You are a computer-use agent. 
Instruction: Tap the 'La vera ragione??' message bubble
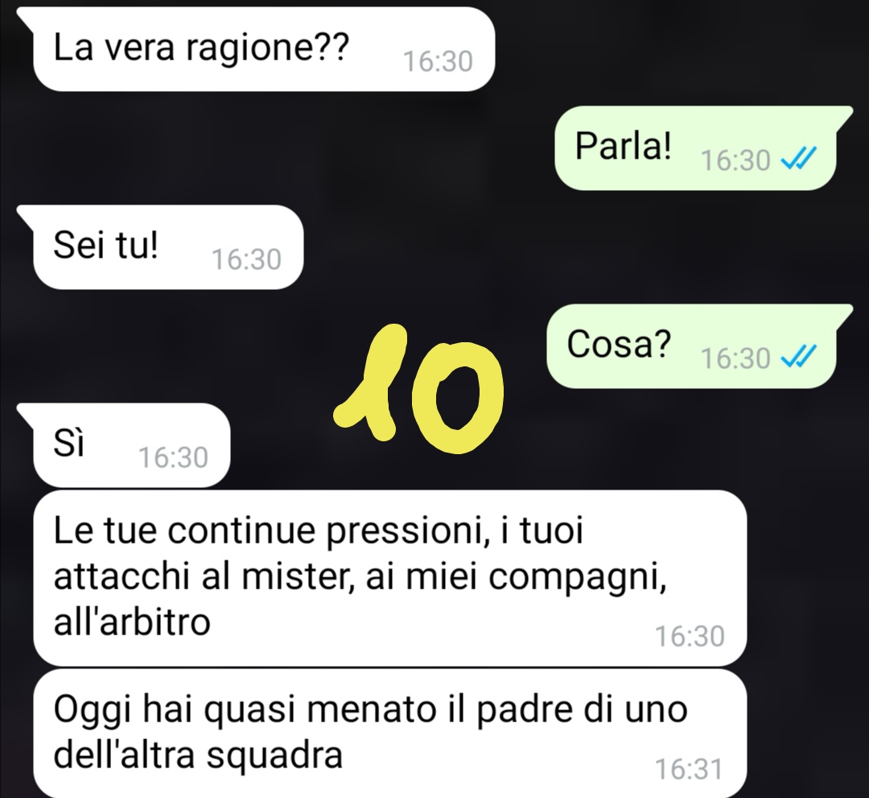pyautogui.click(x=263, y=49)
